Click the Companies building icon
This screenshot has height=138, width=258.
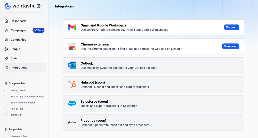[x=6, y=40]
